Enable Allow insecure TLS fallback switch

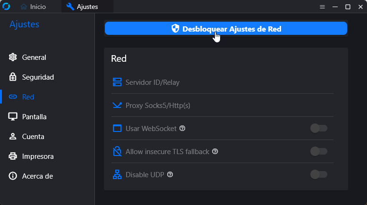pos(318,151)
